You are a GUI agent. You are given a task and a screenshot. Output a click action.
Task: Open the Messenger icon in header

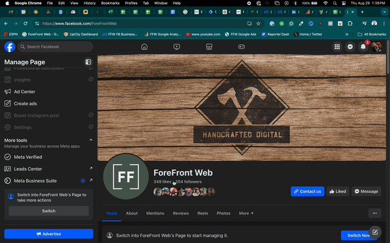click(350, 47)
